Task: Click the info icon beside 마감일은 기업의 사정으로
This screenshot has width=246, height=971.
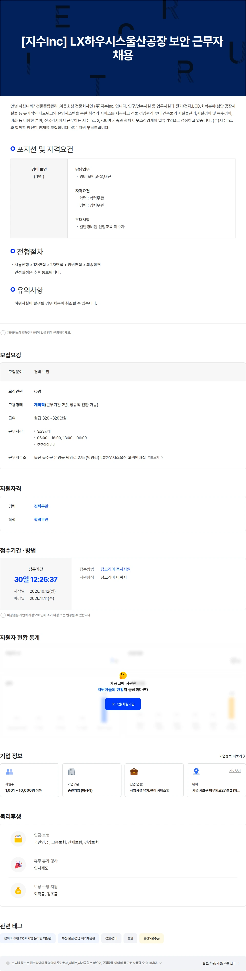Action: 3,615
